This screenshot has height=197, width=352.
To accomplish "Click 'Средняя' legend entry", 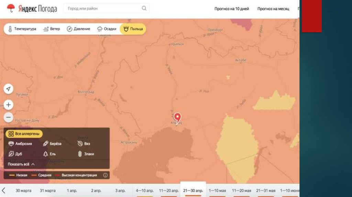I will [41, 175].
